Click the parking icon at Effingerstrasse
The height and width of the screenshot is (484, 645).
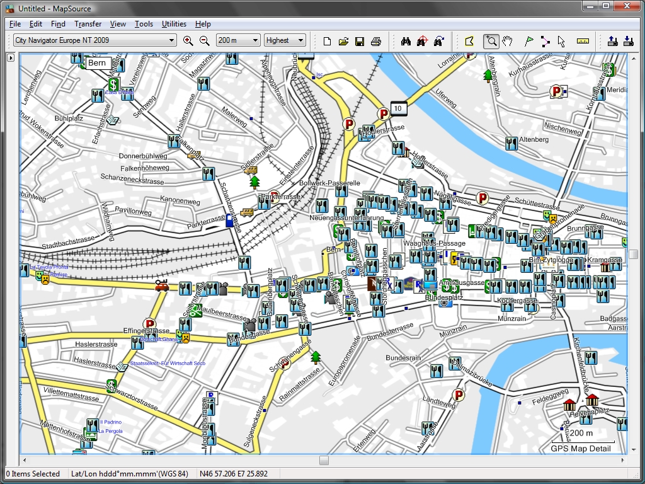(x=149, y=325)
